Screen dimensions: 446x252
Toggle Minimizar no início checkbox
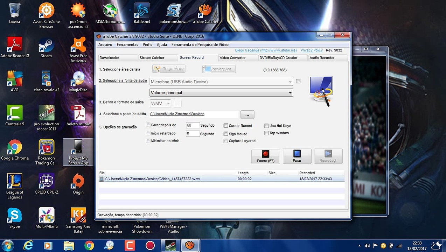tap(148, 141)
